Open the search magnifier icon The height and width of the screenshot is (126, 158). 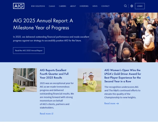pos(125,6)
